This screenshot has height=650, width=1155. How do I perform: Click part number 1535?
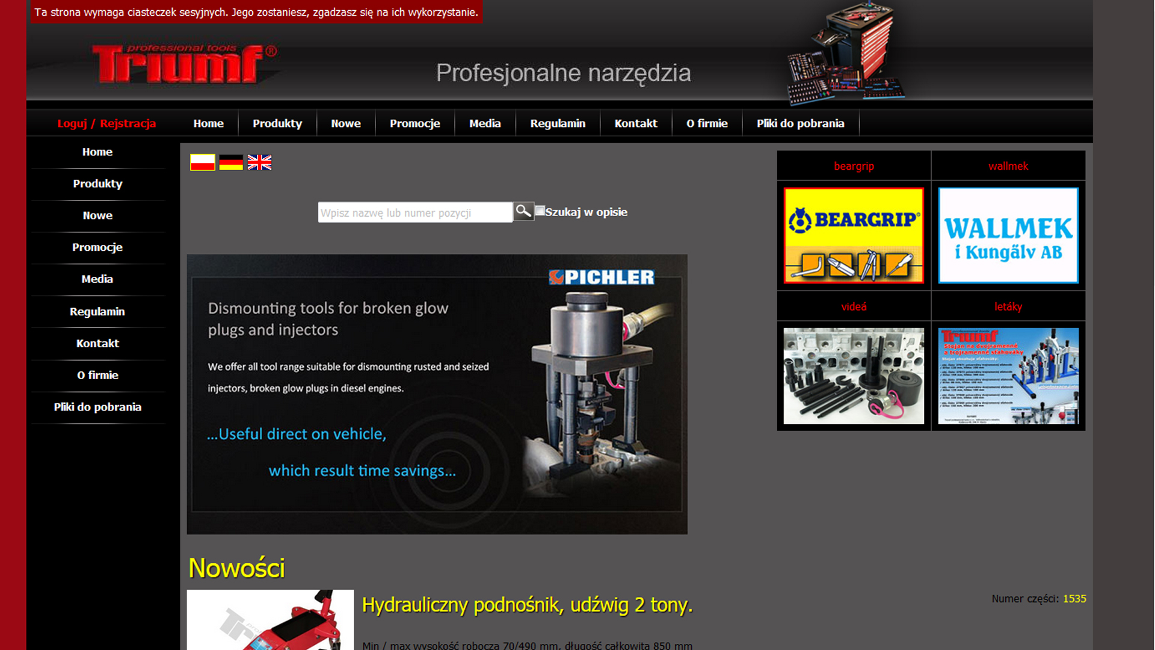pos(1074,599)
